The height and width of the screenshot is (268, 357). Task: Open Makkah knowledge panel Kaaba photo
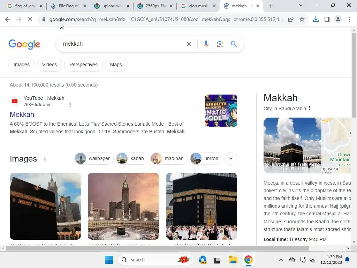coord(293,146)
